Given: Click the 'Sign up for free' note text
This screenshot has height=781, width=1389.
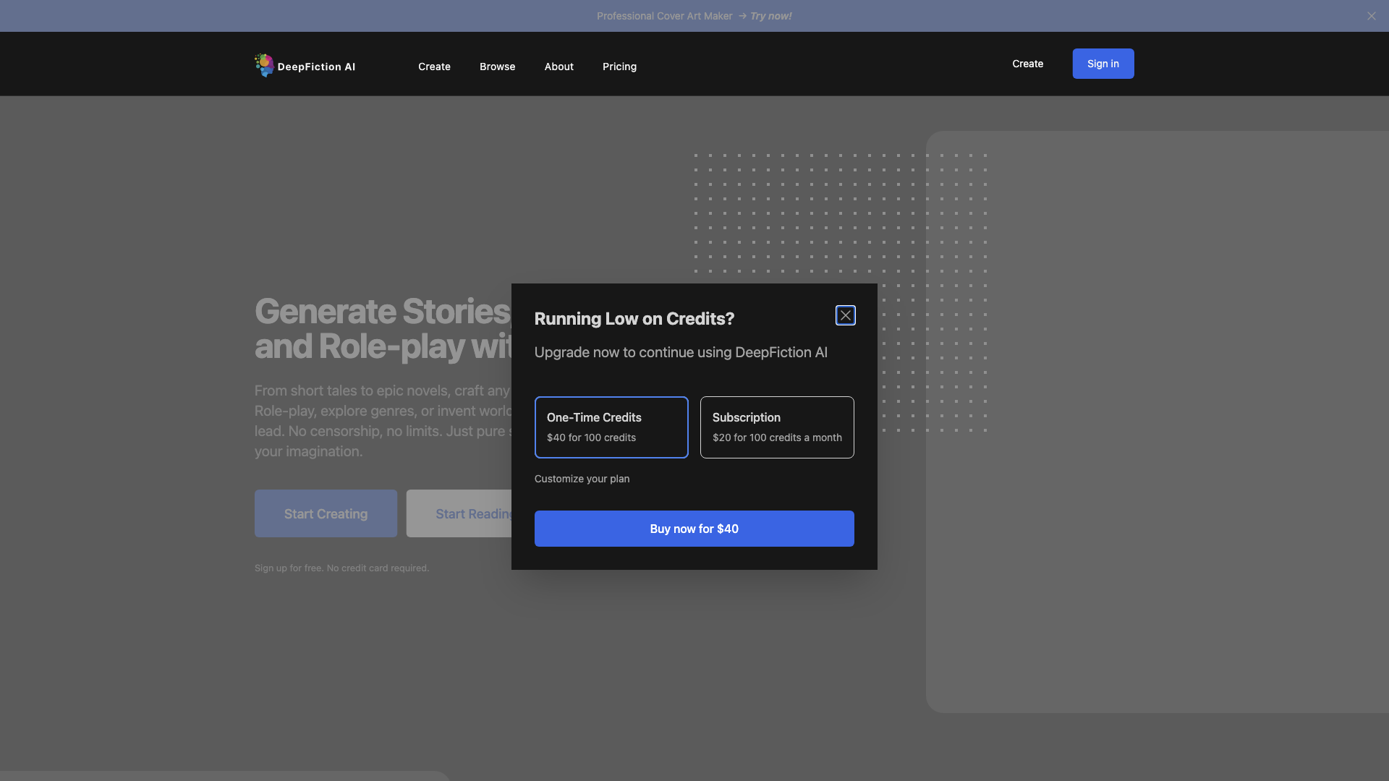Looking at the screenshot, I should pyautogui.click(x=341, y=568).
